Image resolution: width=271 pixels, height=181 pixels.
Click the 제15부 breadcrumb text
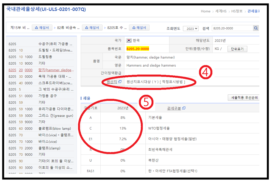click(20, 28)
